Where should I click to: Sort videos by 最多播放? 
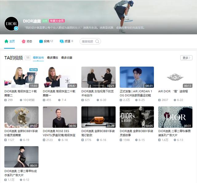pos(52,58)
